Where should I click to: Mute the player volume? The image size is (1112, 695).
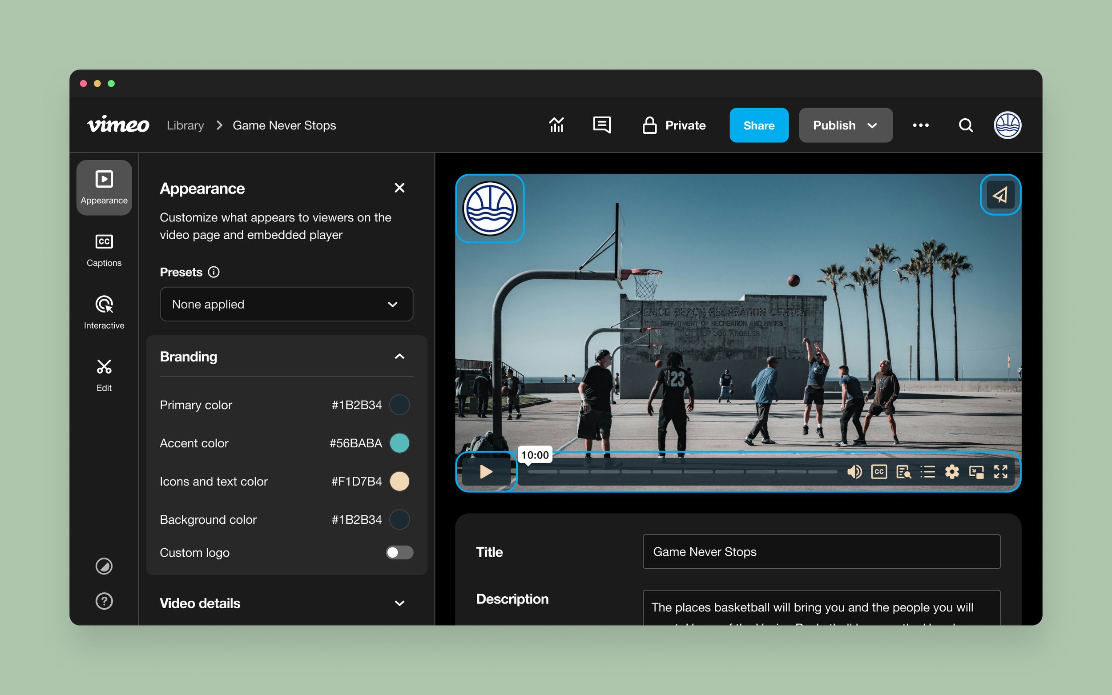(854, 472)
